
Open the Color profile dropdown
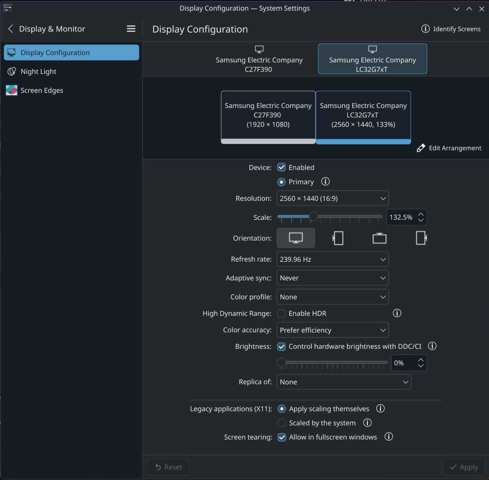pyautogui.click(x=333, y=297)
